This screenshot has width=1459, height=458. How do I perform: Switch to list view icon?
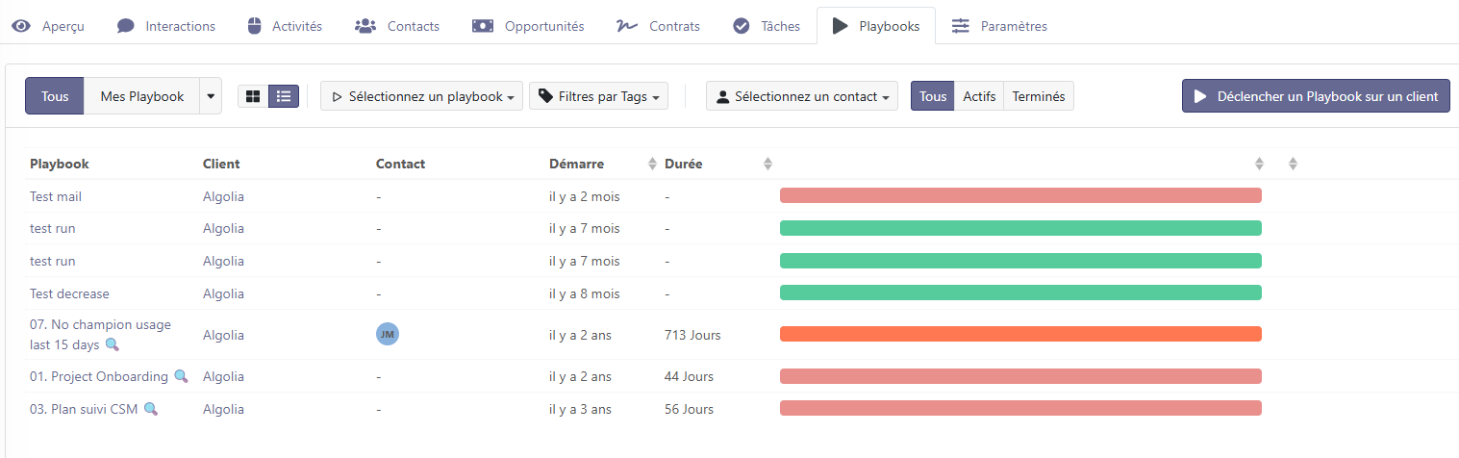click(284, 96)
